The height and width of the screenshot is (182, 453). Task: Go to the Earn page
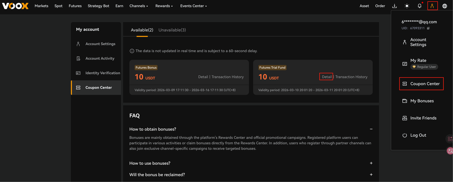119,6
